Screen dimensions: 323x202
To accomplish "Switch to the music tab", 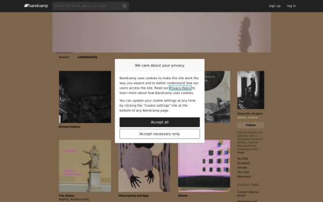I will pyautogui.click(x=64, y=57).
